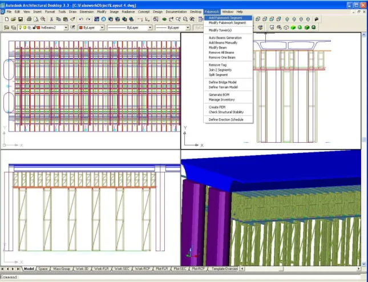Expand the ByLayer color dropdown
The width and height of the screenshot is (368, 282).
click(102, 28)
